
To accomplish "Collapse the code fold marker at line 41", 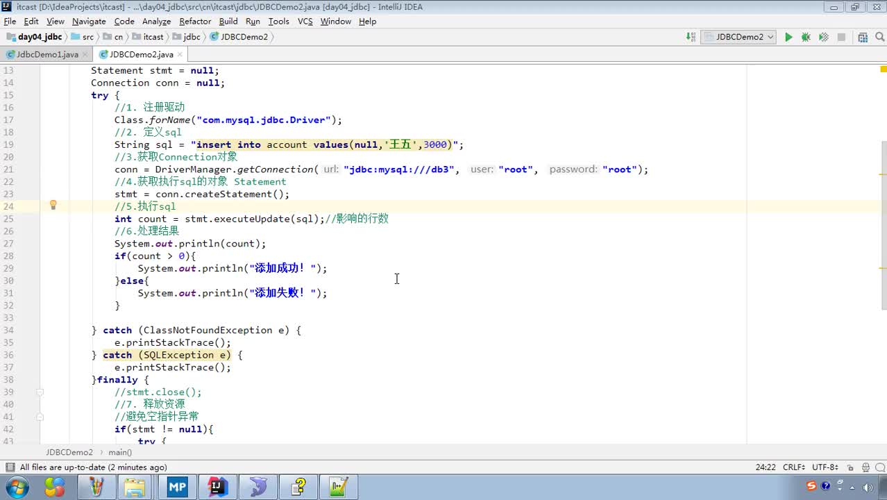I will [40, 417].
